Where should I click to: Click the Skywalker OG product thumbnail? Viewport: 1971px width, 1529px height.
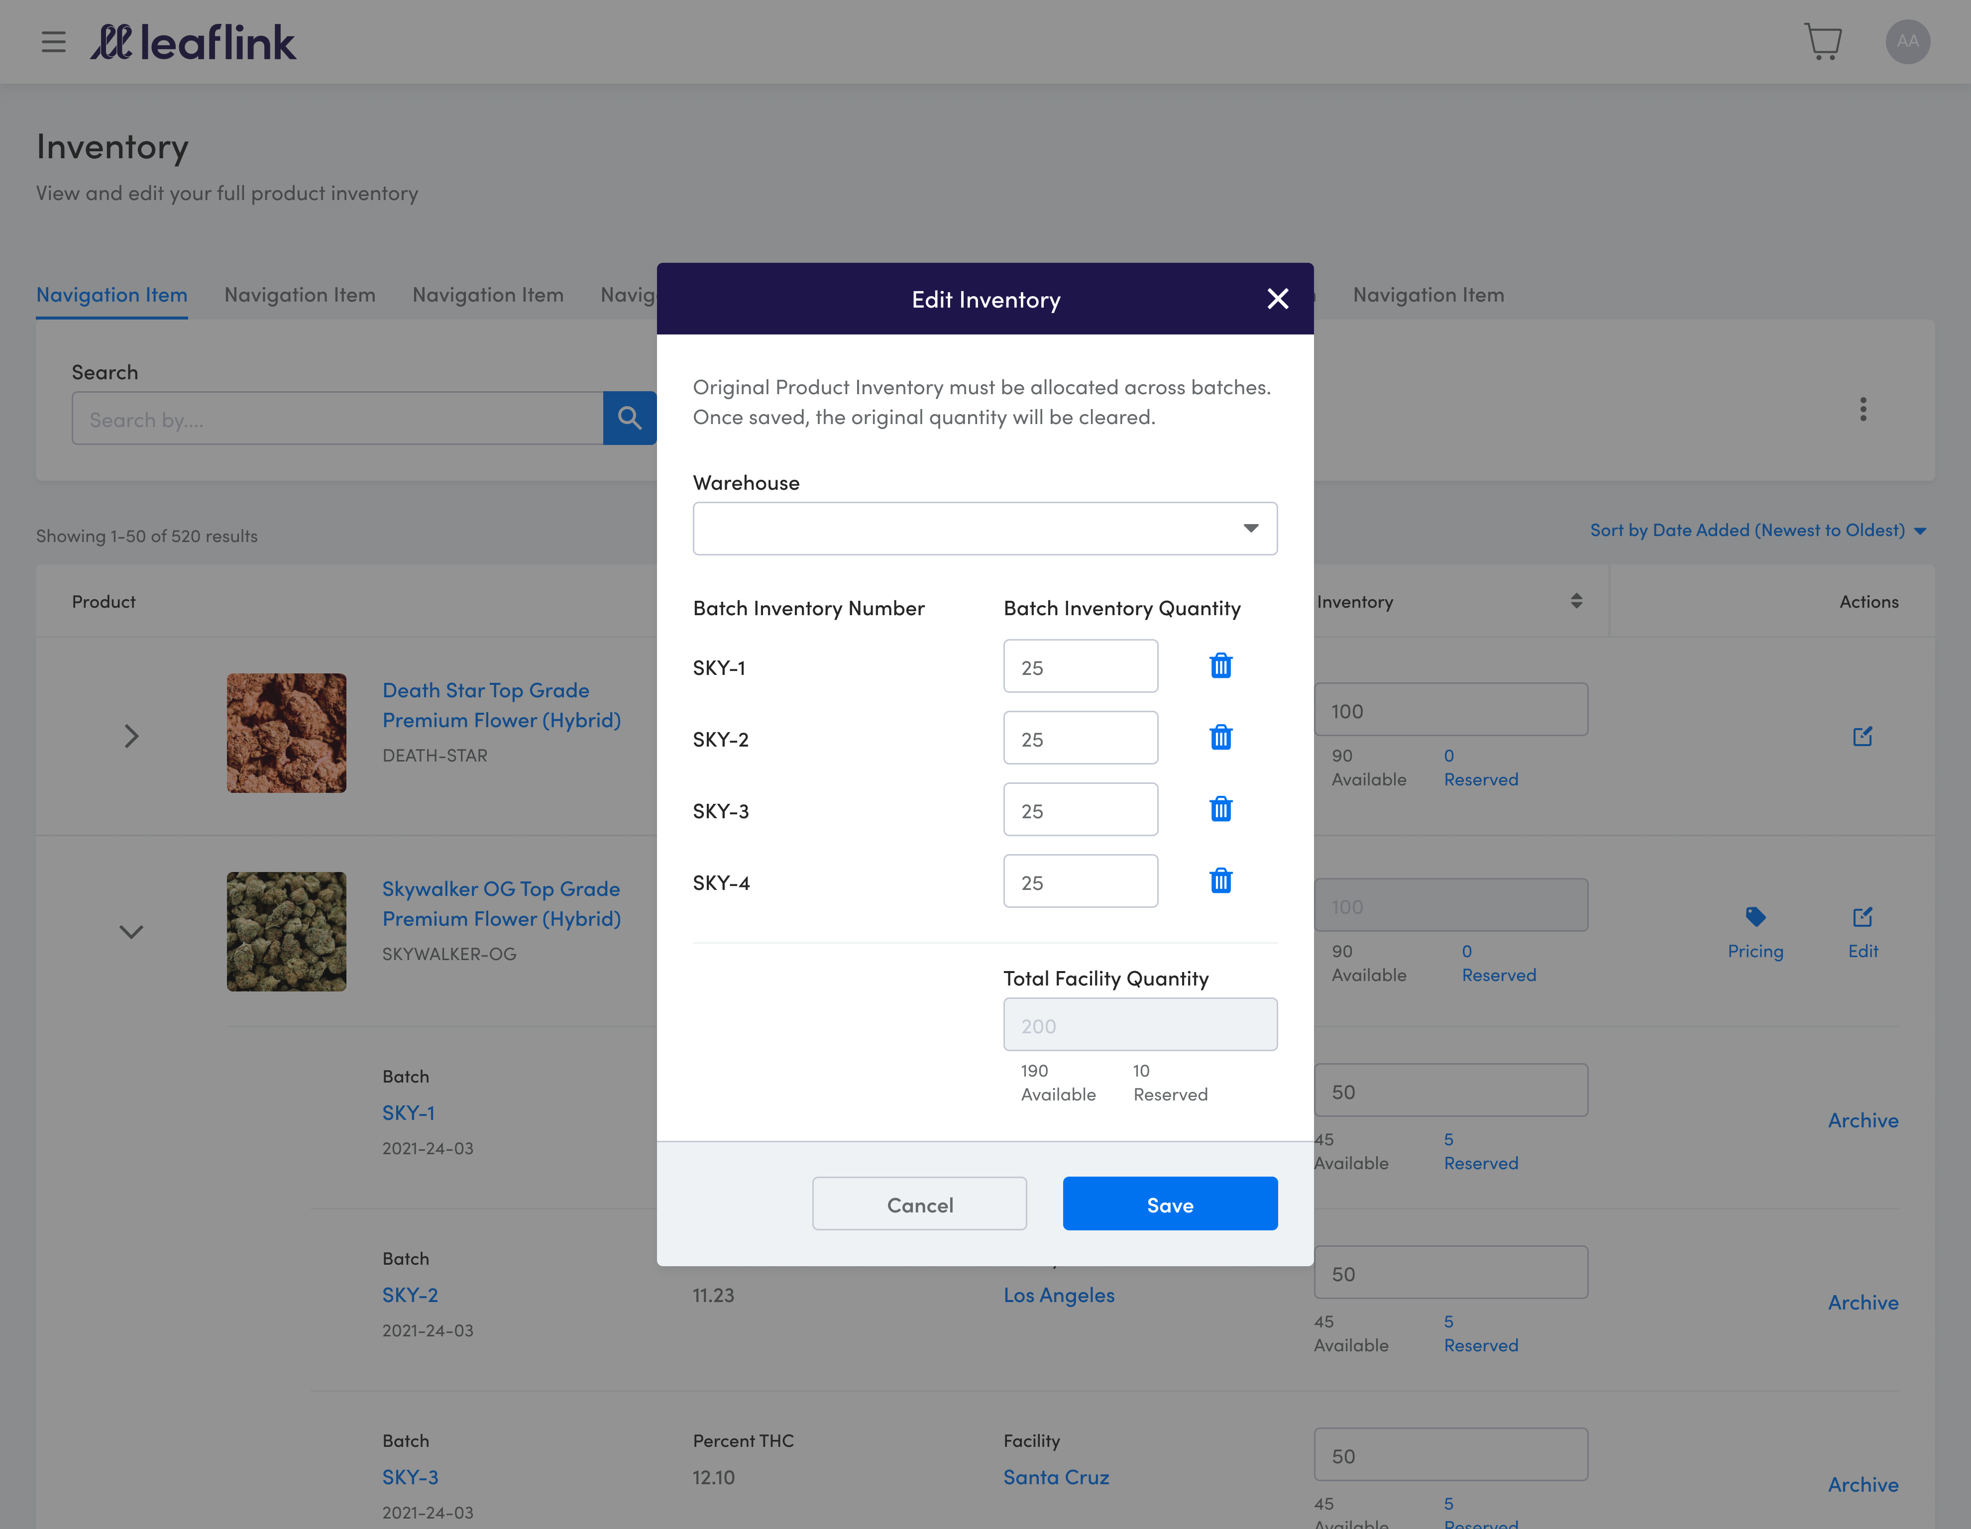[x=286, y=931]
